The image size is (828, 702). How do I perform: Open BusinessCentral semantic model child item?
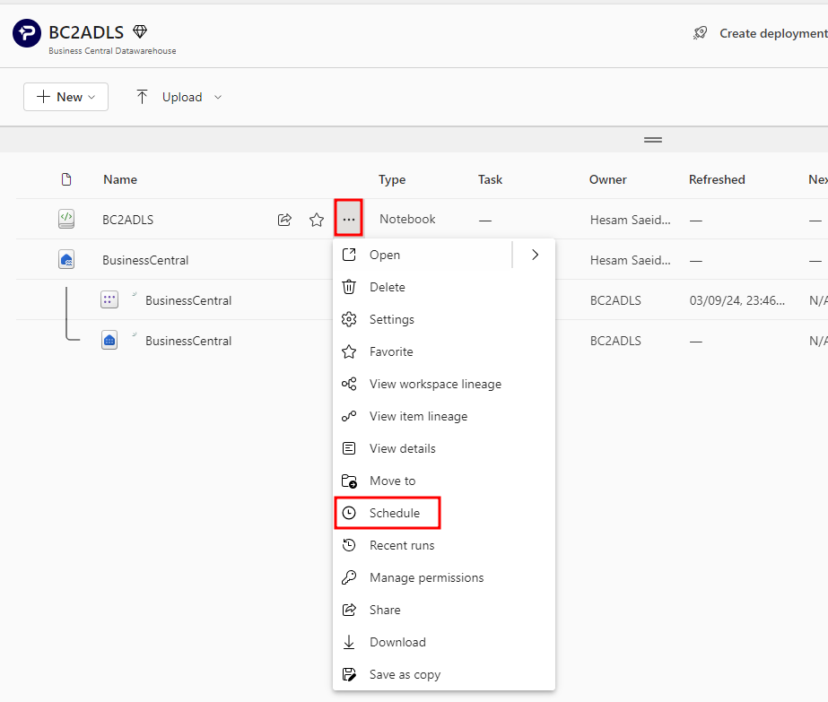(x=188, y=300)
